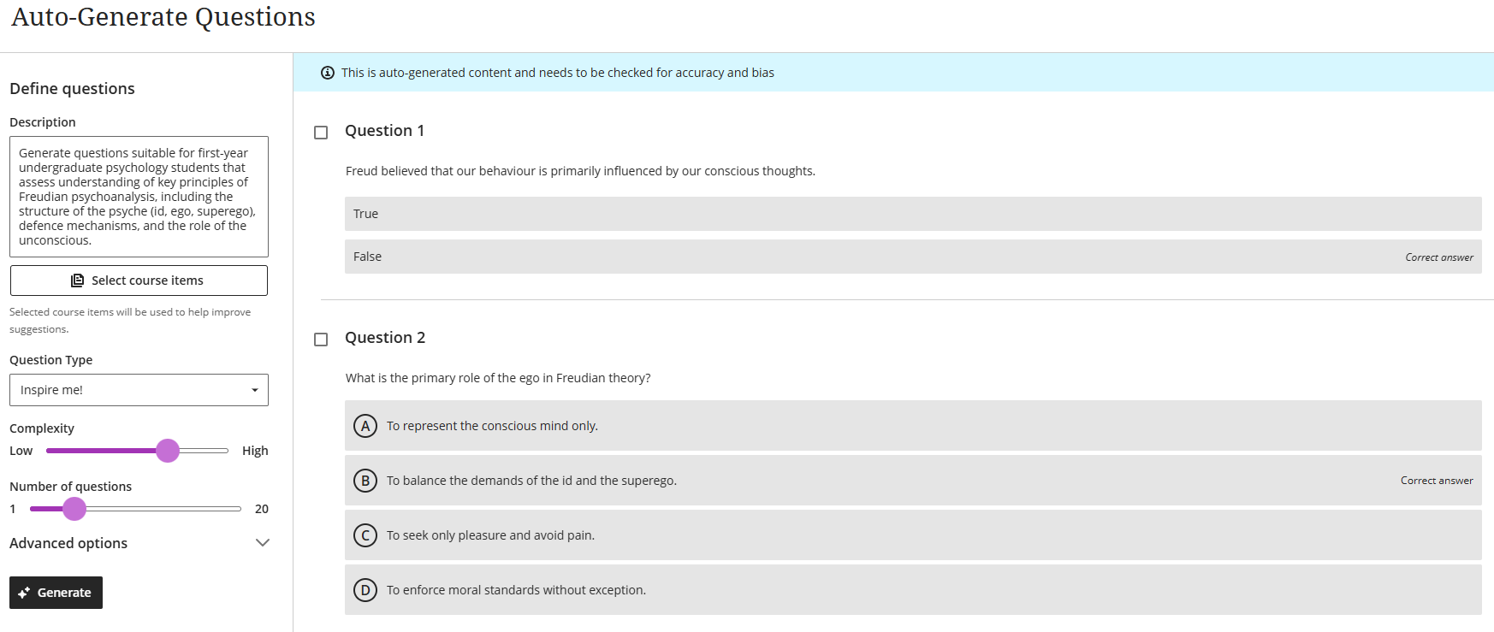The height and width of the screenshot is (632, 1494).
Task: Click the sparkle icon on the Generate button
Action: coord(24,593)
